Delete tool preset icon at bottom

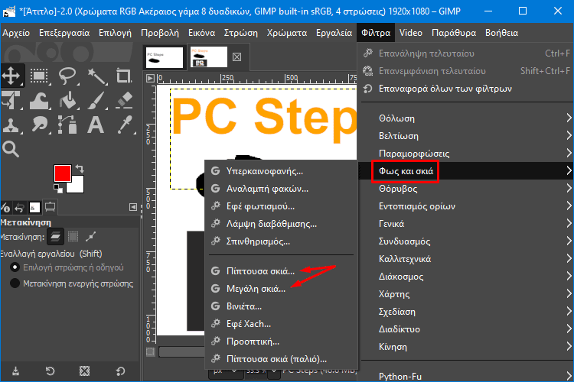coord(84,371)
